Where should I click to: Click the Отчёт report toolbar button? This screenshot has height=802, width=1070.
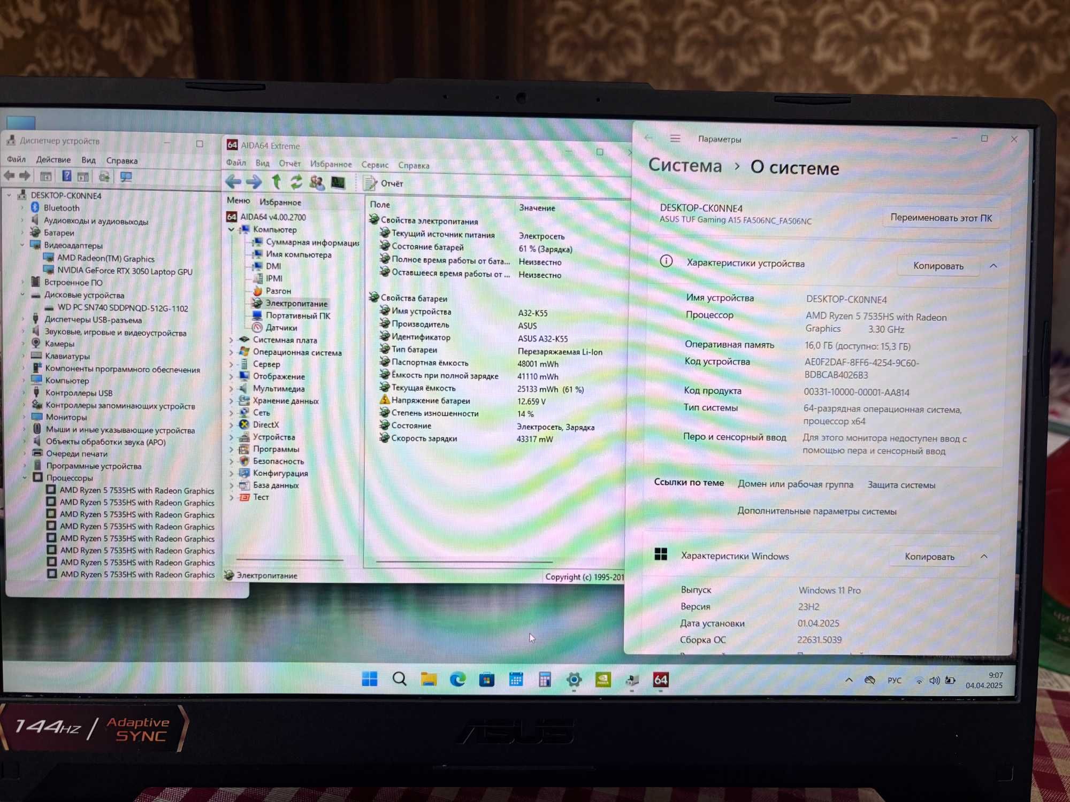tap(384, 183)
